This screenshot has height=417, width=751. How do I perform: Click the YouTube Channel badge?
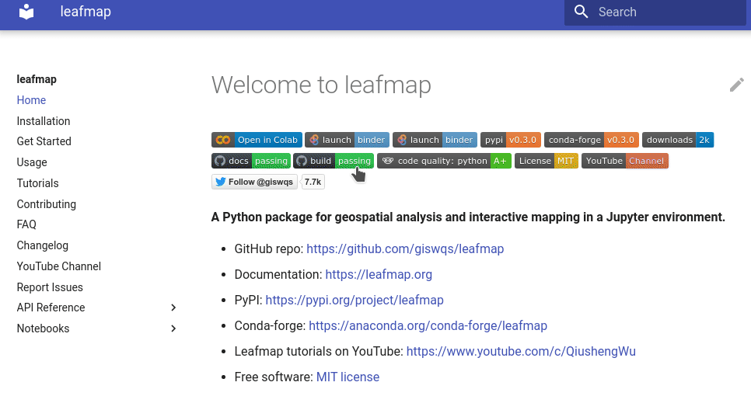[x=624, y=161]
